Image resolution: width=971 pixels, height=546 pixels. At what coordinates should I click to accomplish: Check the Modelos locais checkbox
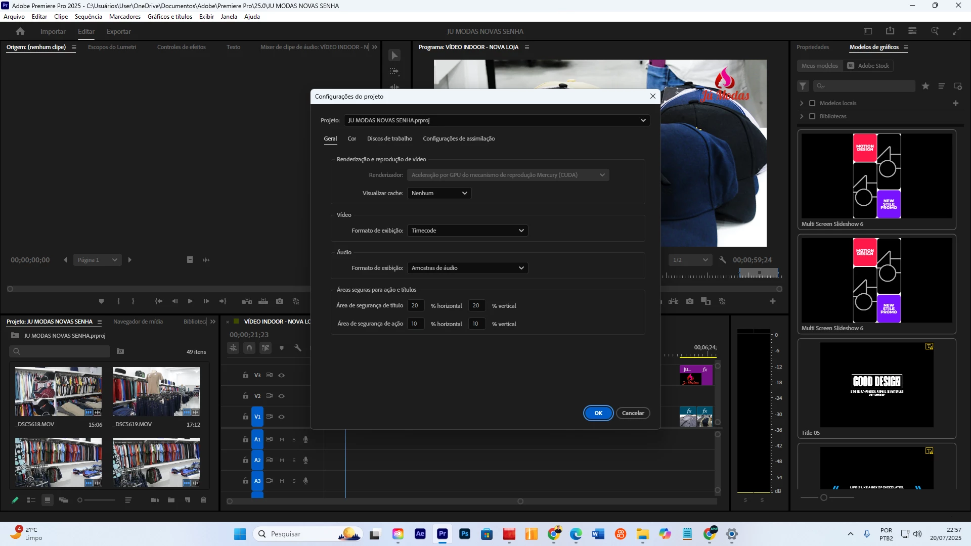(812, 103)
